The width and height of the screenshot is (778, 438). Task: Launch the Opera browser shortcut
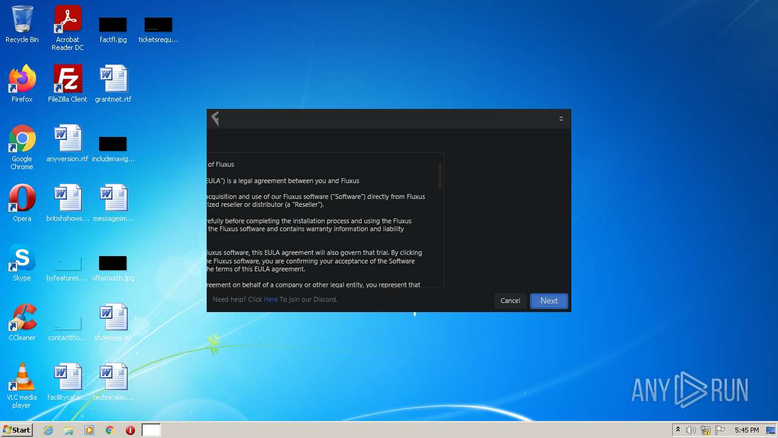point(22,203)
